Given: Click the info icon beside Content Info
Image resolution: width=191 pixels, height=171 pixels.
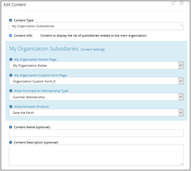Looking at the screenshot, I should [x=11, y=36].
